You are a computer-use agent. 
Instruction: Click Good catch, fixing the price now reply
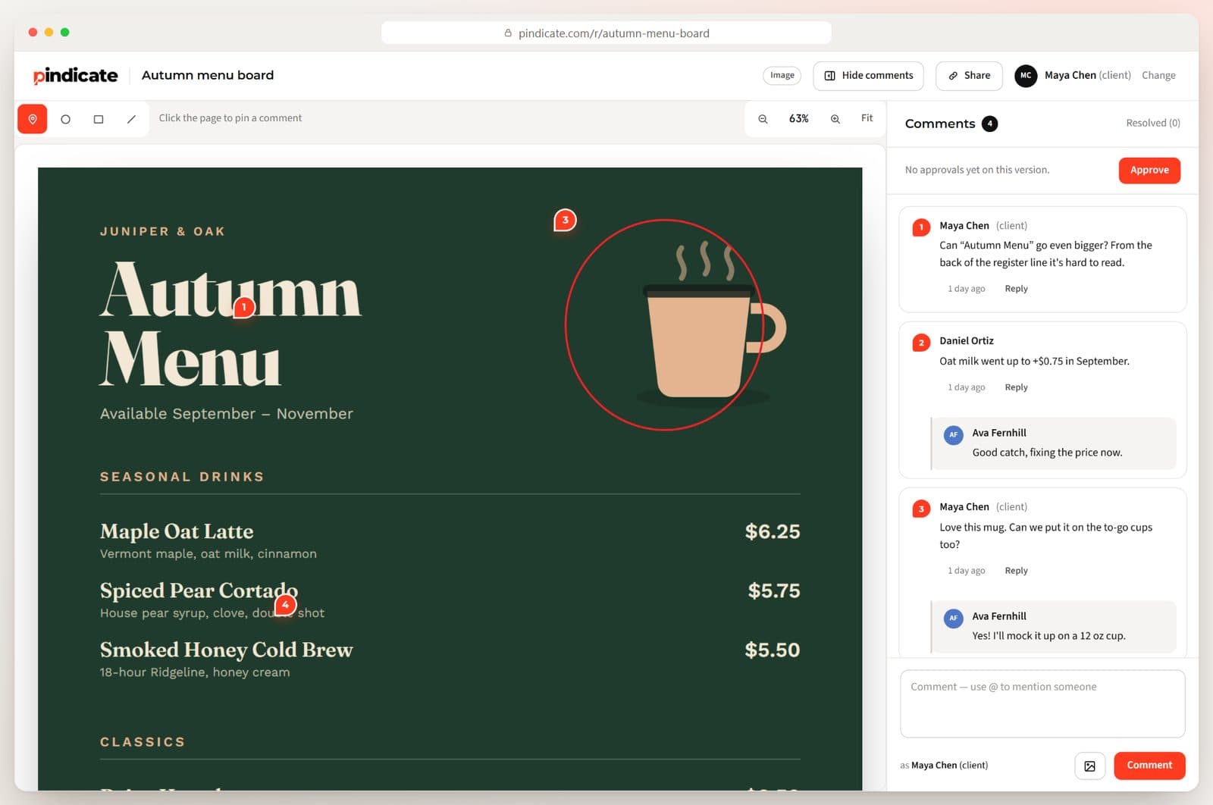(x=1047, y=453)
